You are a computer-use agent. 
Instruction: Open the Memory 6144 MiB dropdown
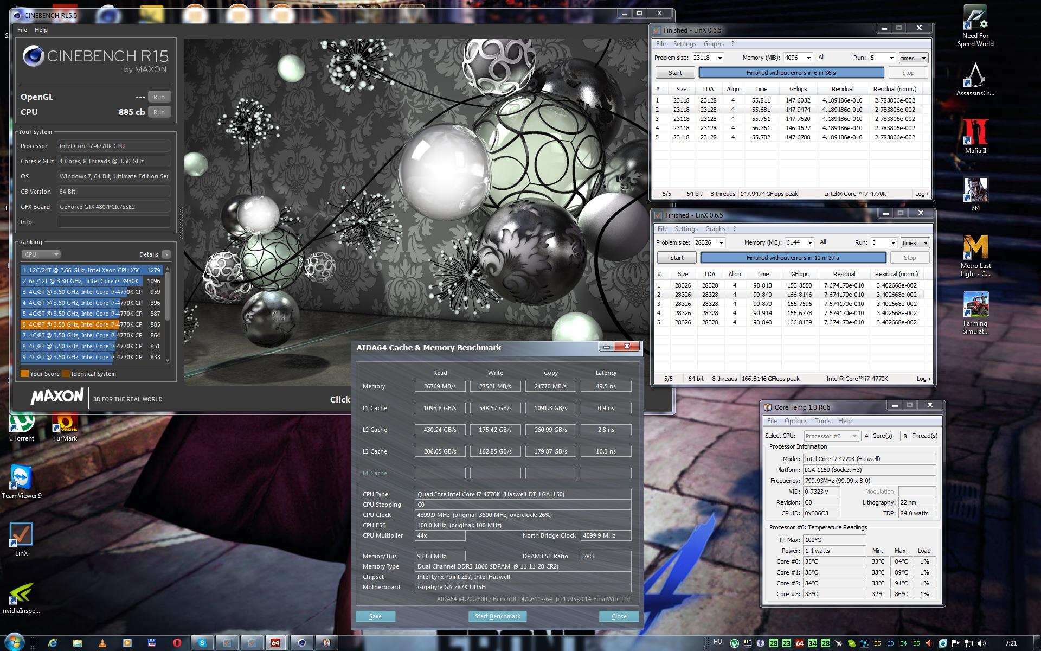coord(810,243)
